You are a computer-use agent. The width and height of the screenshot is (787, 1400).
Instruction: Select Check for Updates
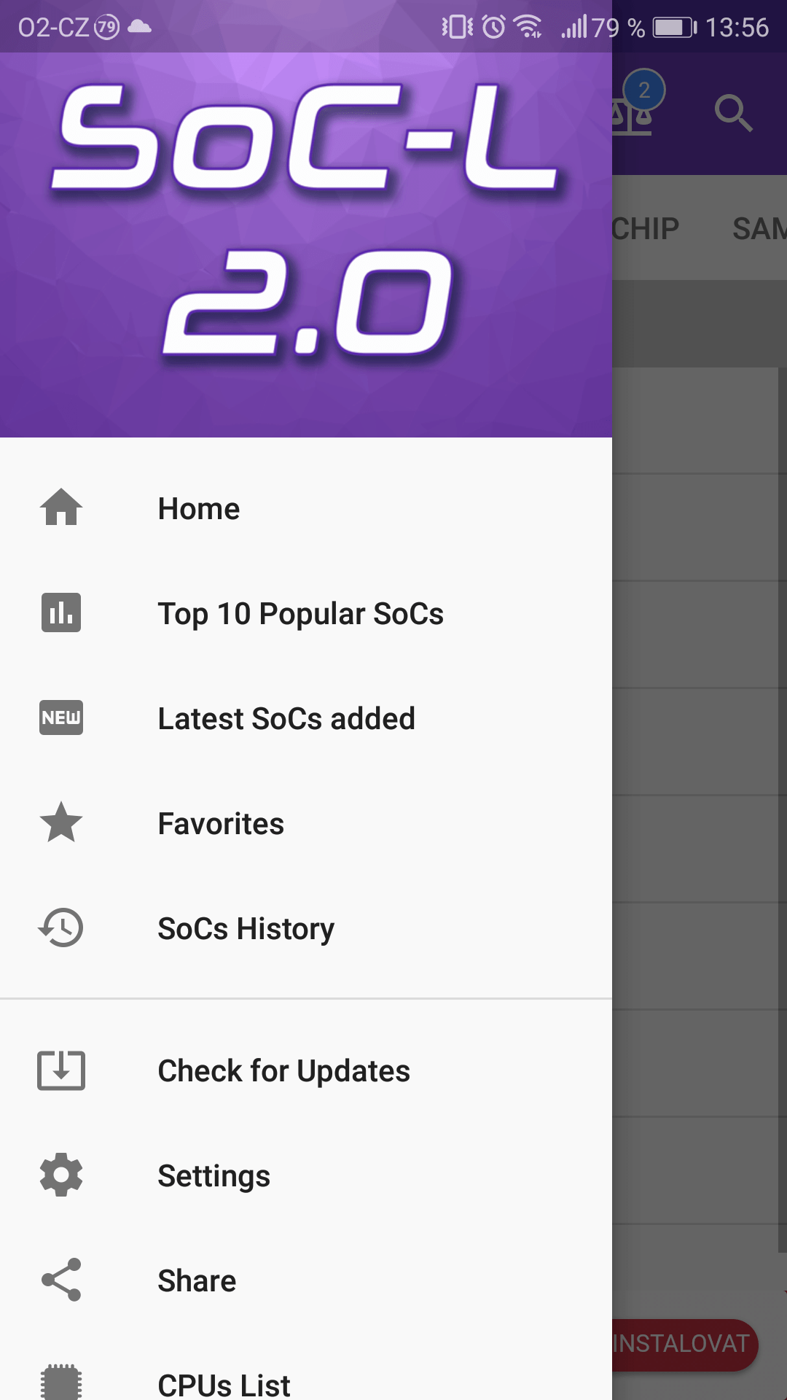point(283,1071)
